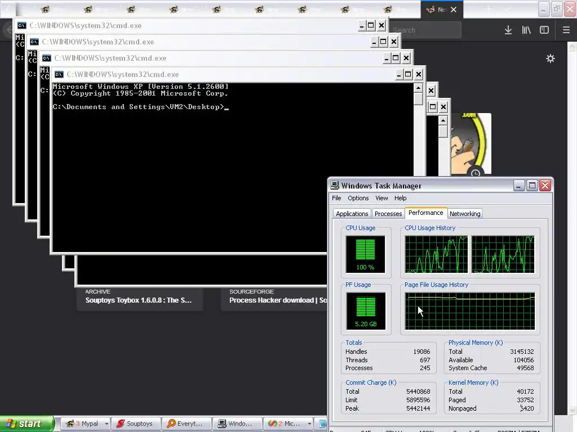Image resolution: width=577 pixels, height=432 pixels.
Task: Click the ARCHIVE label on Souptoys tile
Action: tap(98, 292)
